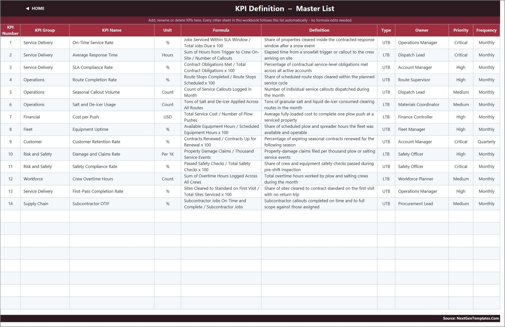Select definition starting 'Elapsed time from a snowfall trigger'

pos(319,55)
